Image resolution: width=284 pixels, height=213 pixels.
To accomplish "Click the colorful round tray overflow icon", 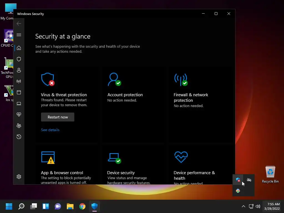I will point(238,191).
